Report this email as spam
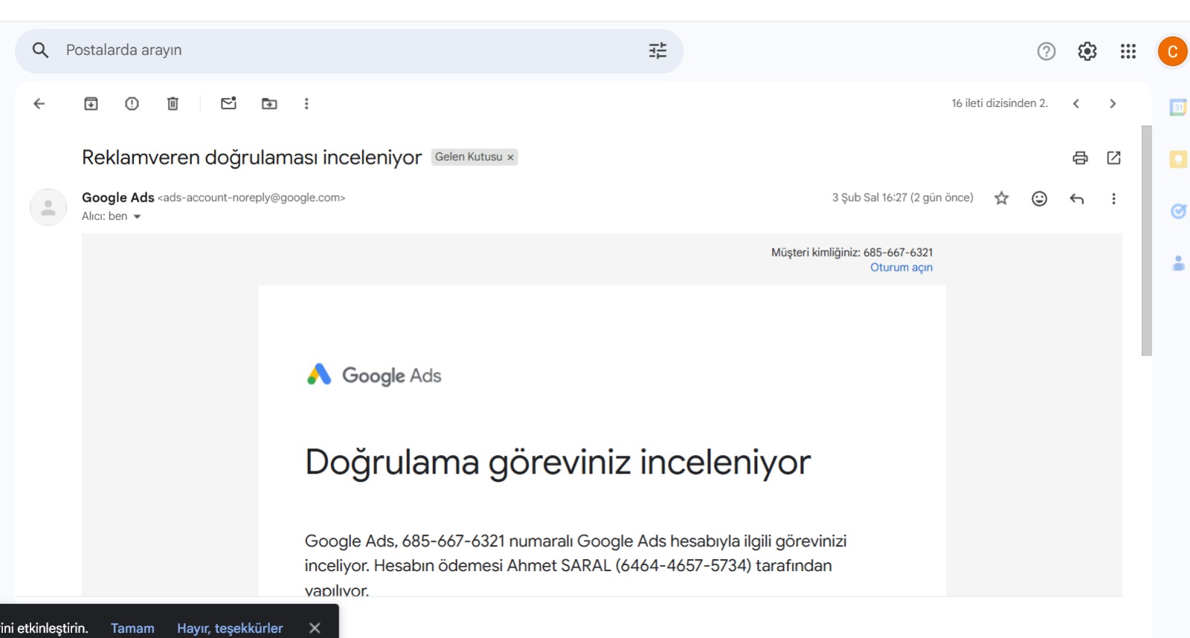Image resolution: width=1190 pixels, height=638 pixels. (x=132, y=103)
